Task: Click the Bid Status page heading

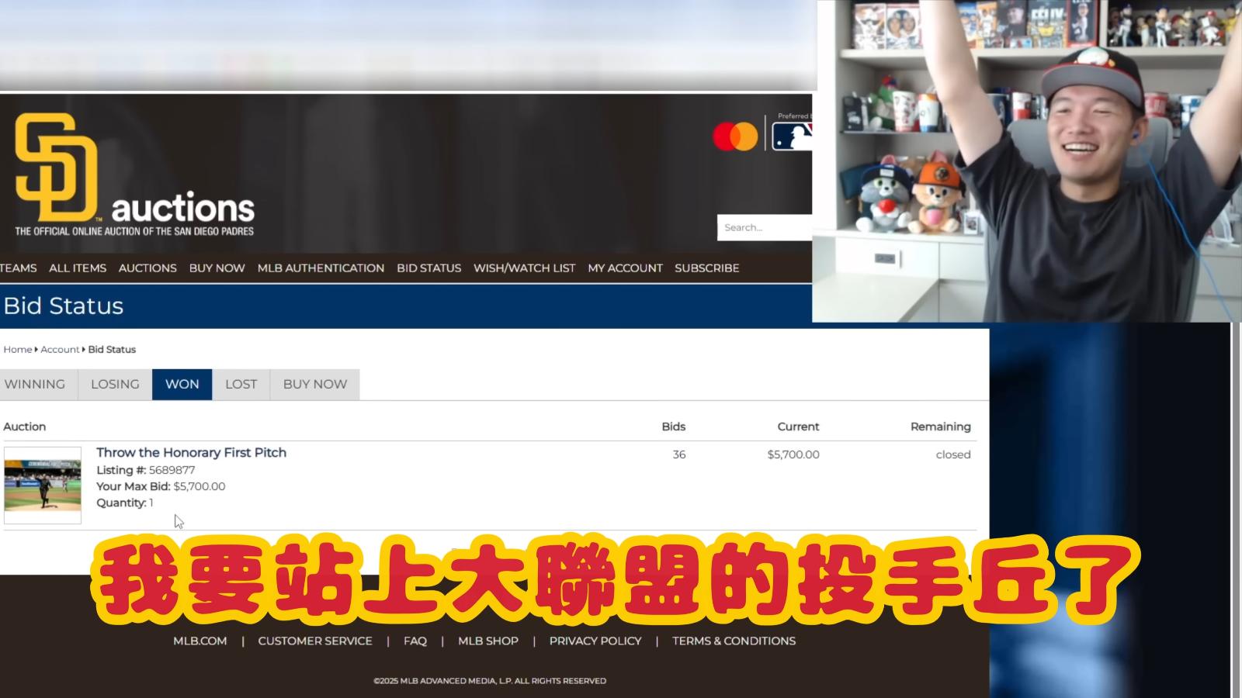Action: click(x=64, y=306)
